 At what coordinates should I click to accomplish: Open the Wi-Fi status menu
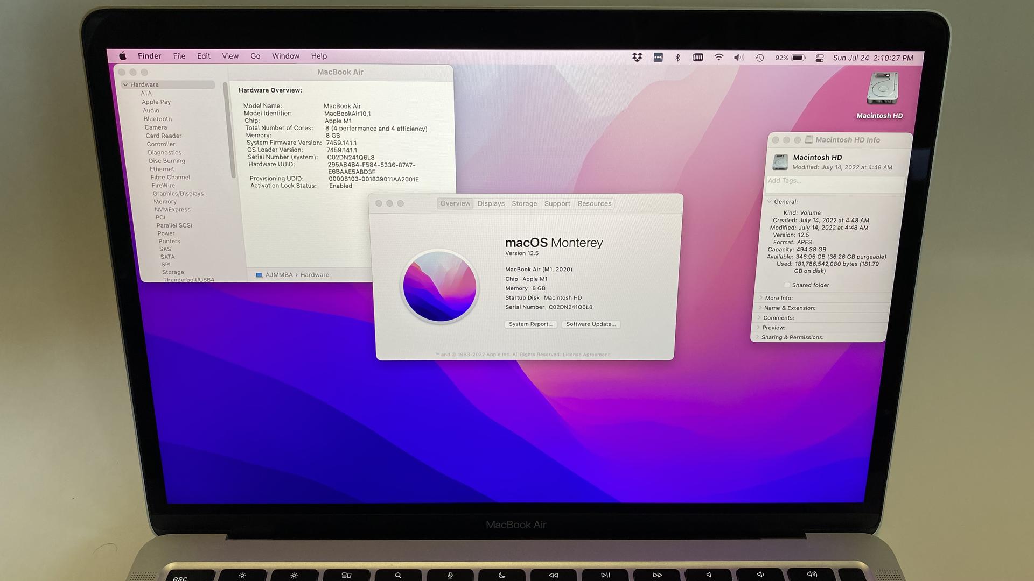point(718,58)
